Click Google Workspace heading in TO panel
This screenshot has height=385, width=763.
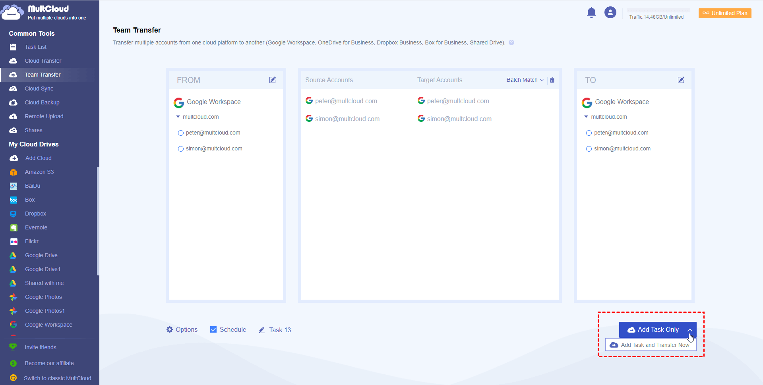tap(622, 102)
